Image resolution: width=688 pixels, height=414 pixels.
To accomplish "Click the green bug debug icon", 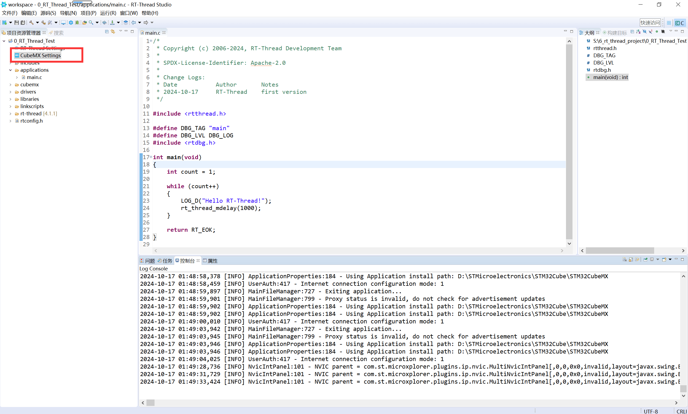I will pyautogui.click(x=77, y=23).
